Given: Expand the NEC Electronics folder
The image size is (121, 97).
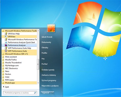Looking at the screenshot, I should pos(19,68).
